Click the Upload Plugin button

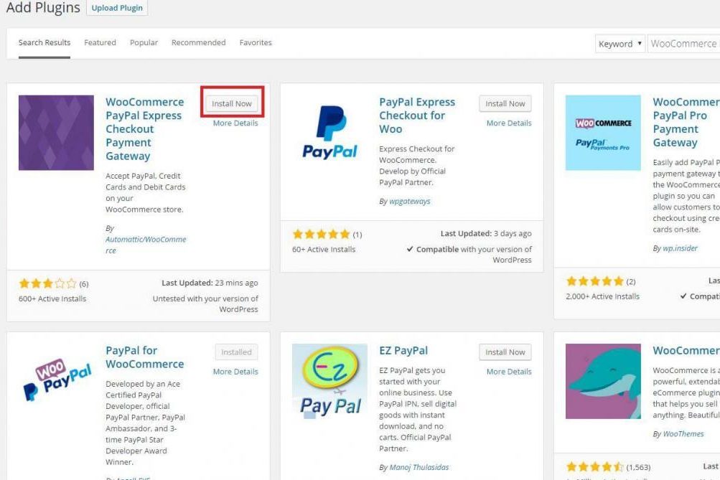(x=117, y=8)
